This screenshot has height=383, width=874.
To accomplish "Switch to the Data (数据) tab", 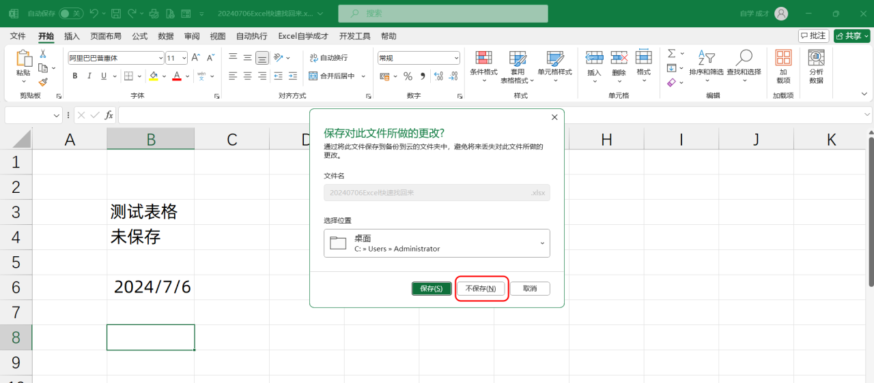I will click(x=165, y=36).
